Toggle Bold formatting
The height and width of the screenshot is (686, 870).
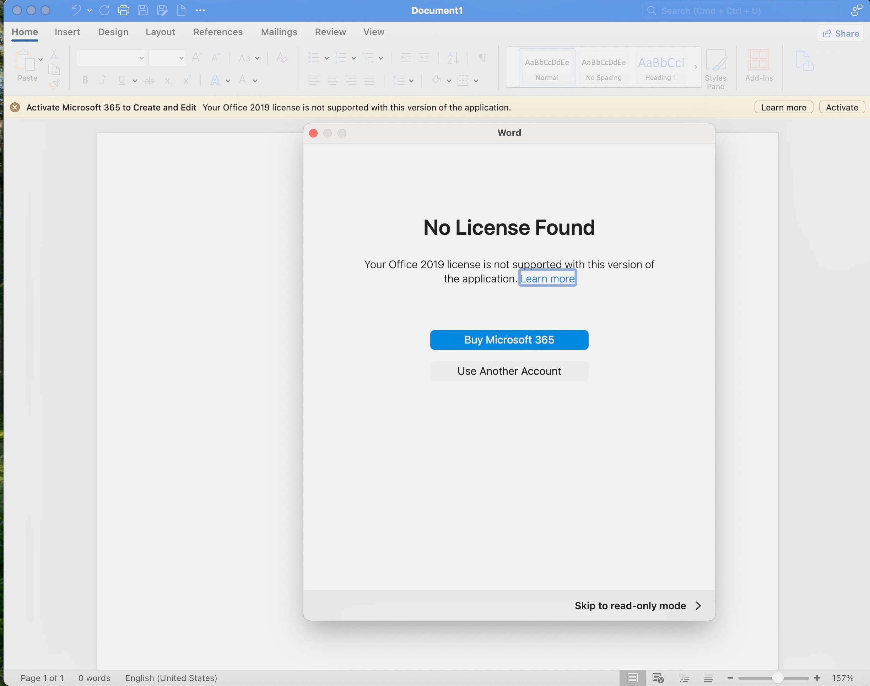[x=85, y=80]
